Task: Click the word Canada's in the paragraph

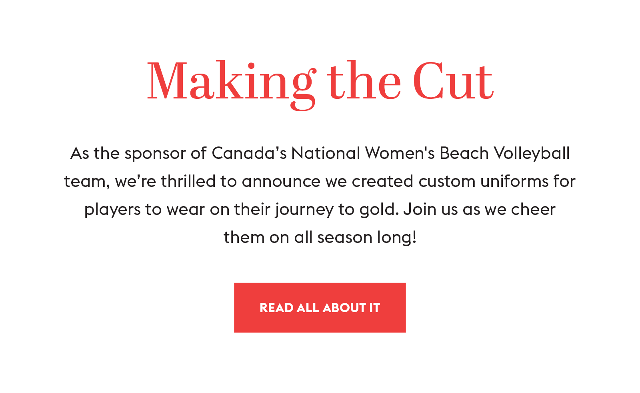Action: pyautogui.click(x=249, y=153)
